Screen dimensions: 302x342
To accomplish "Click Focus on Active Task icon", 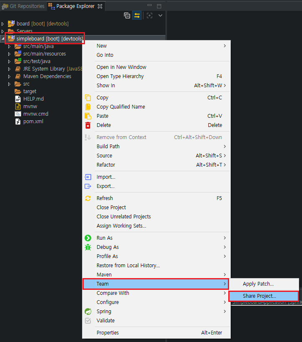I will point(150,15).
